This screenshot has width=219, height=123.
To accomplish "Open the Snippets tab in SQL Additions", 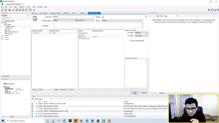I will coord(162,93).
